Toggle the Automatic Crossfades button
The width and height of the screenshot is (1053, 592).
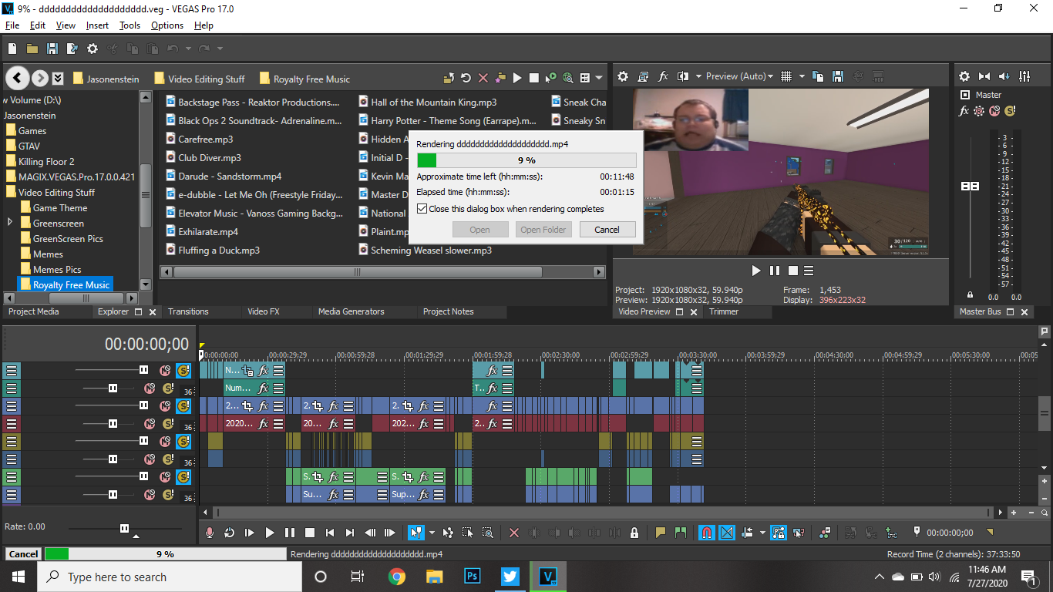click(727, 533)
